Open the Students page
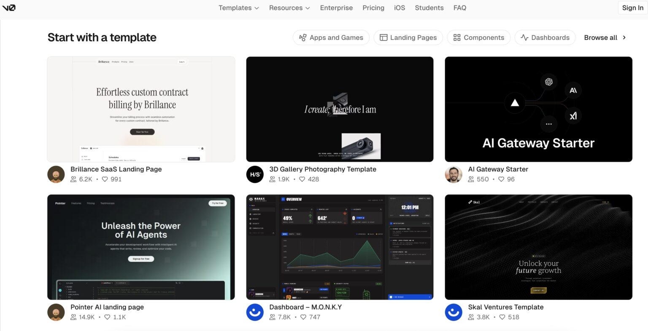648x331 pixels. [429, 8]
